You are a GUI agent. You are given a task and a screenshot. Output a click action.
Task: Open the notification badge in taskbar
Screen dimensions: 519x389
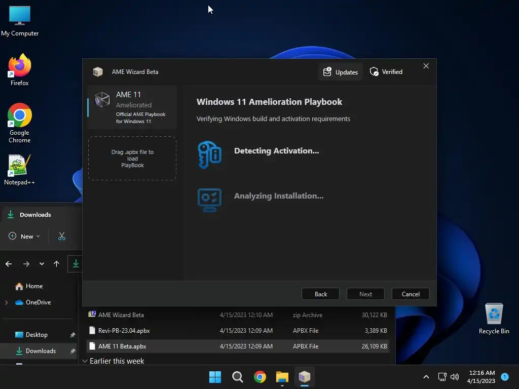click(x=505, y=376)
